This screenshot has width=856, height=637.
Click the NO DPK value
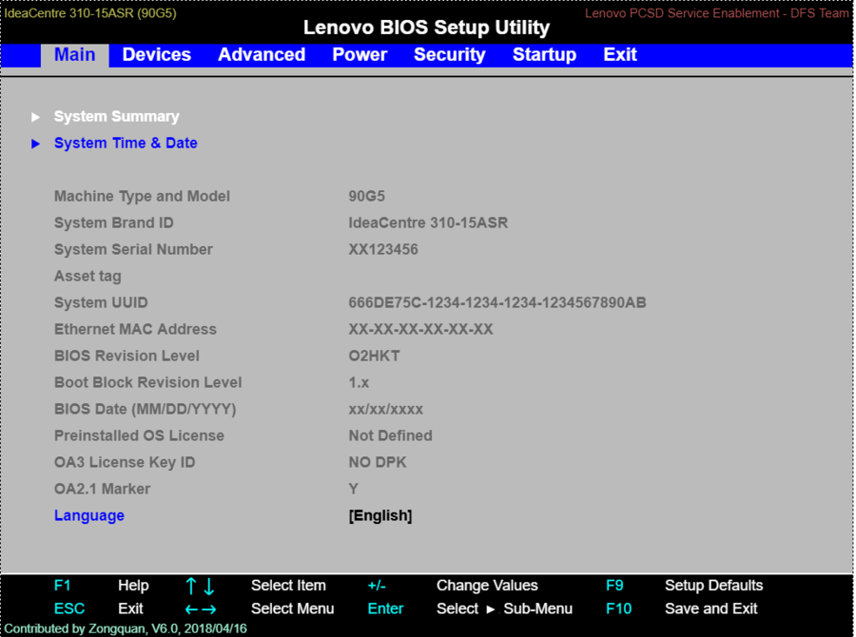(x=378, y=462)
